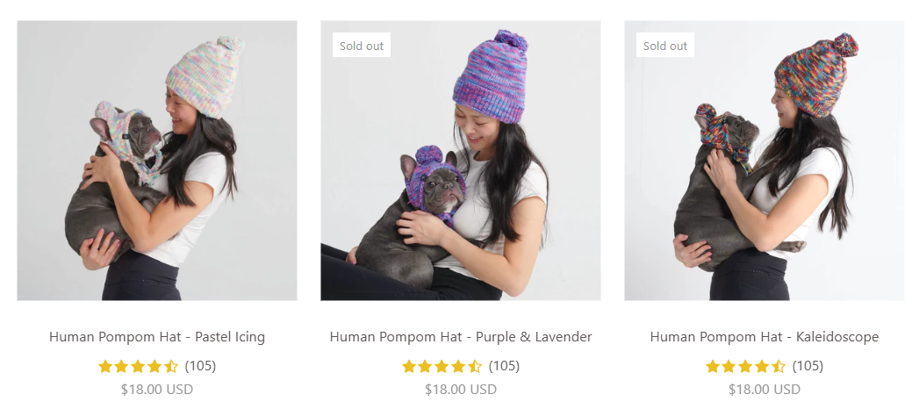This screenshot has width=919, height=416.
Task: Click the half-filled star under Kaleidoscope hat
Action: tap(779, 366)
